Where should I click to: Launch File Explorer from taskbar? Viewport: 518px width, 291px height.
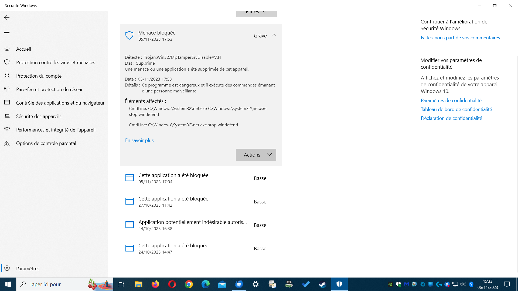(138, 284)
